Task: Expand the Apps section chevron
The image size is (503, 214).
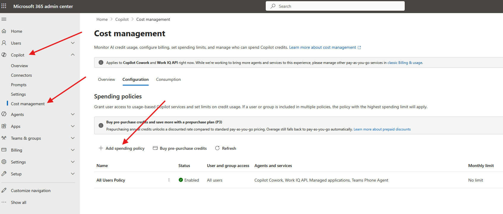Action: pos(73,126)
